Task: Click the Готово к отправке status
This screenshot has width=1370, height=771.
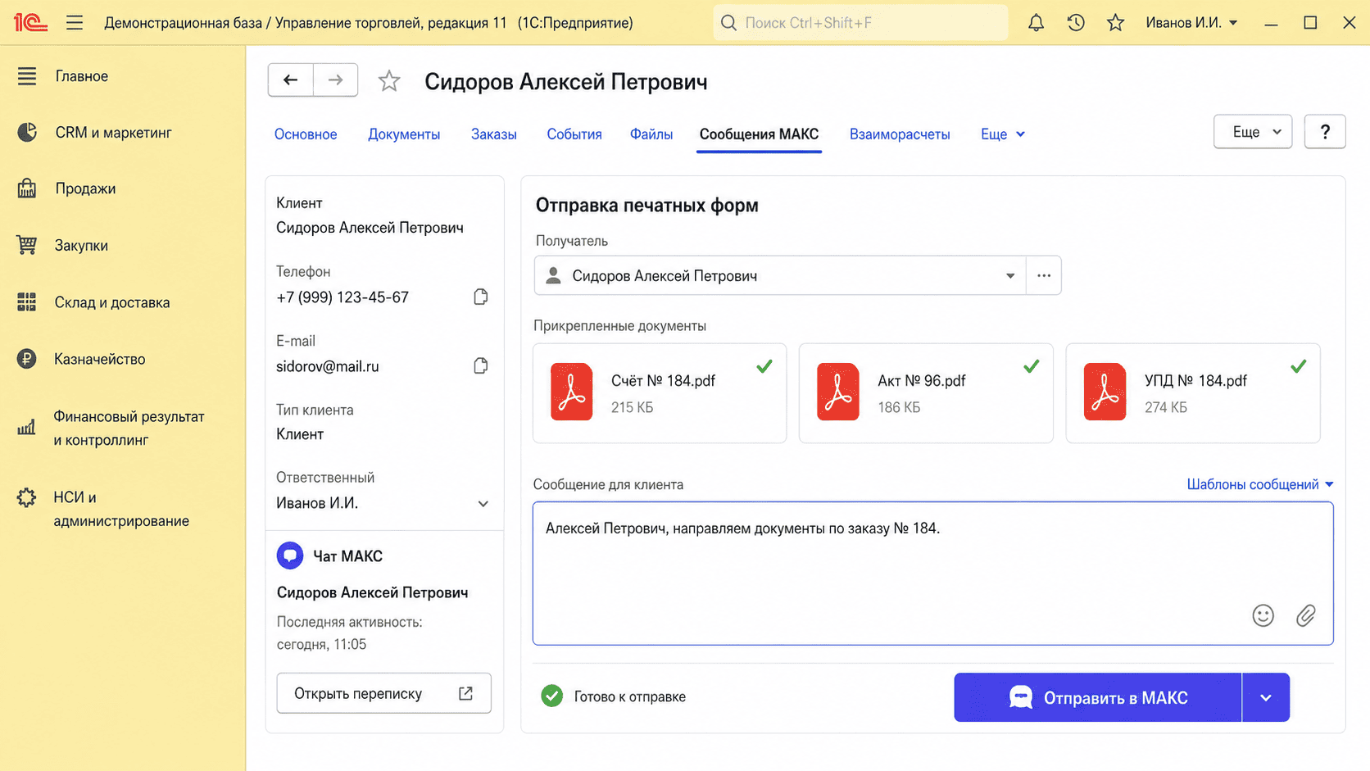Action: (614, 696)
